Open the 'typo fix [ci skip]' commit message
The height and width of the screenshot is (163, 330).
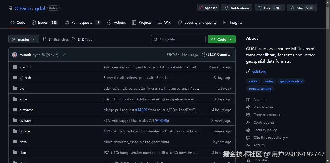click(x=46, y=55)
